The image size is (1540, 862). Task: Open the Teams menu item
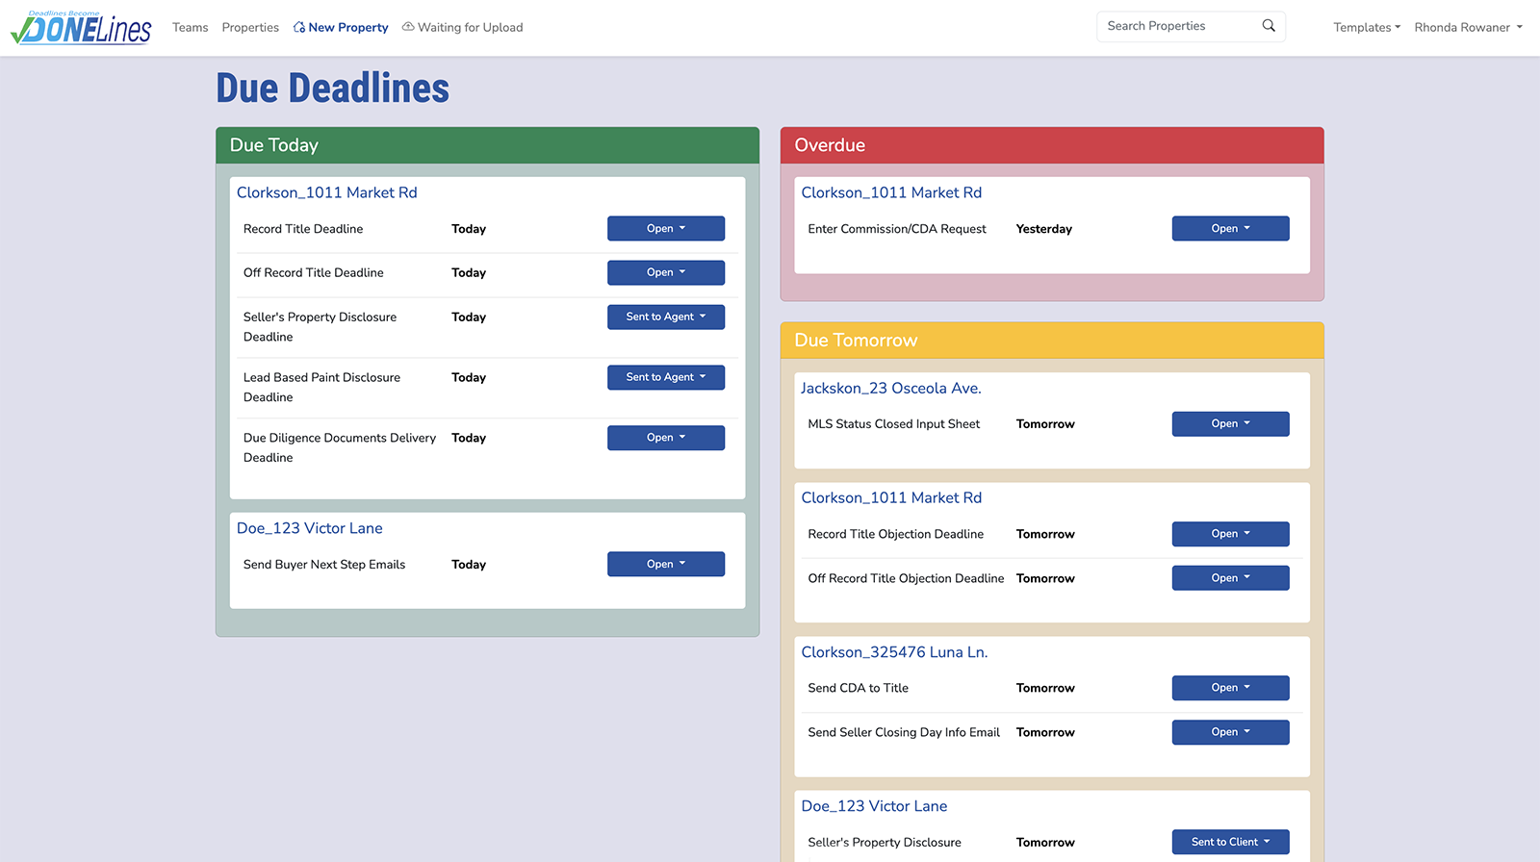(190, 28)
